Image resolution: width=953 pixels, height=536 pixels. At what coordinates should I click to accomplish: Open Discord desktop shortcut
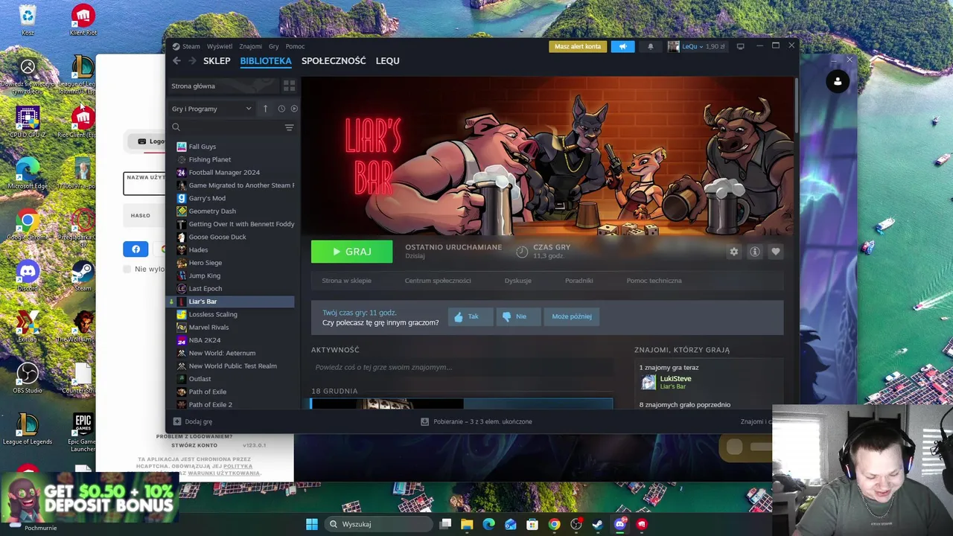coord(28,275)
